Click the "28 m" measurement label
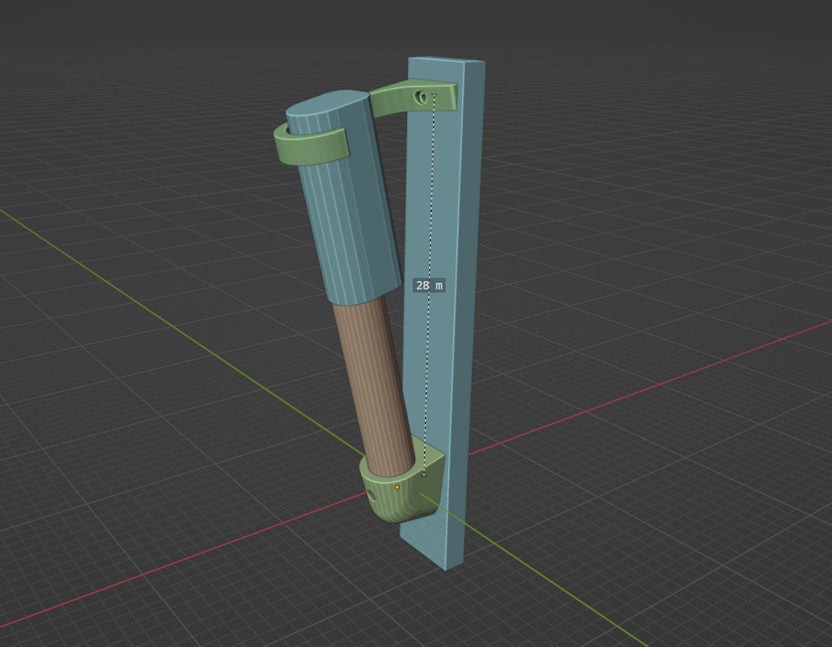This screenshot has height=647, width=832. pyautogui.click(x=428, y=285)
